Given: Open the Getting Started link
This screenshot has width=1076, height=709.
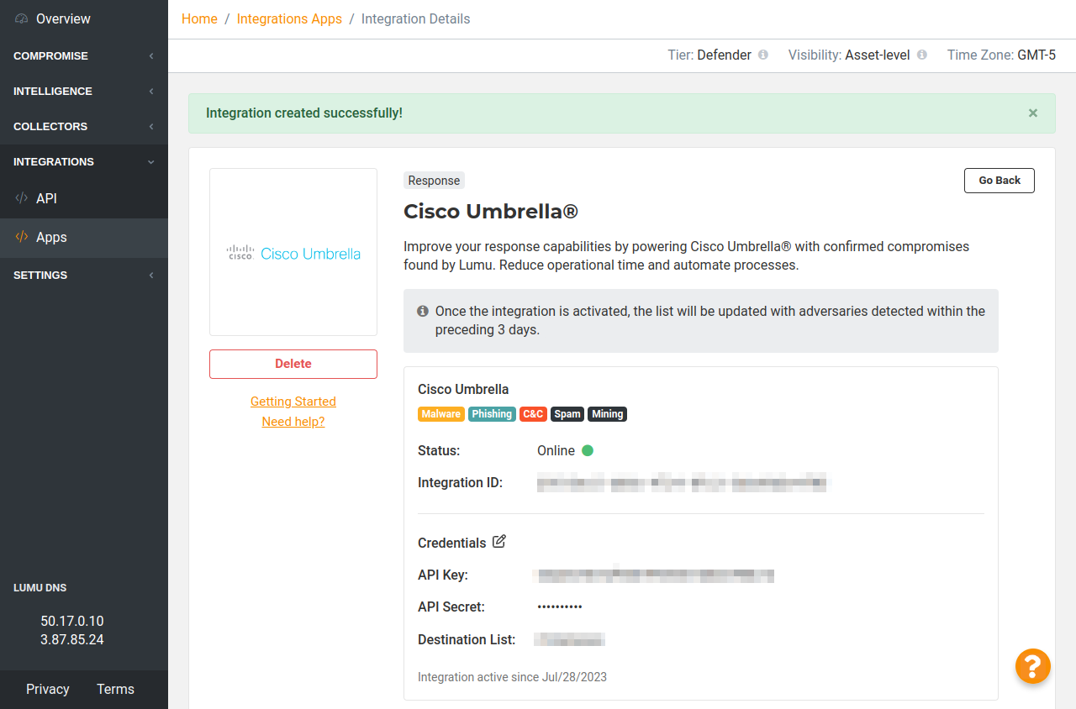Looking at the screenshot, I should 293,402.
